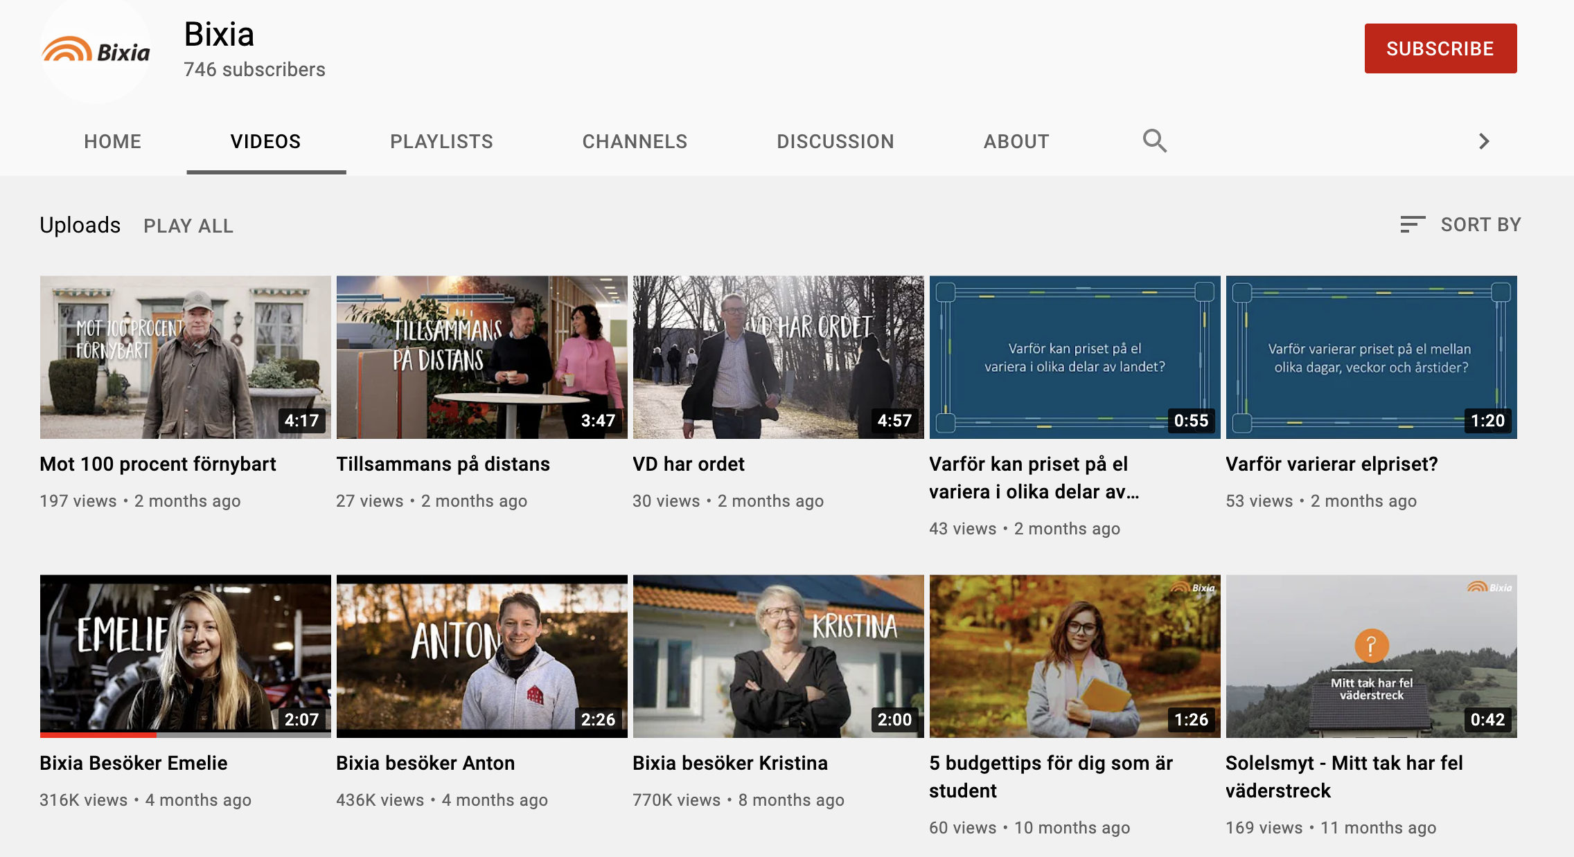Screen dimensions: 1574x857
Task: Show the About tab
Action: click(1016, 141)
